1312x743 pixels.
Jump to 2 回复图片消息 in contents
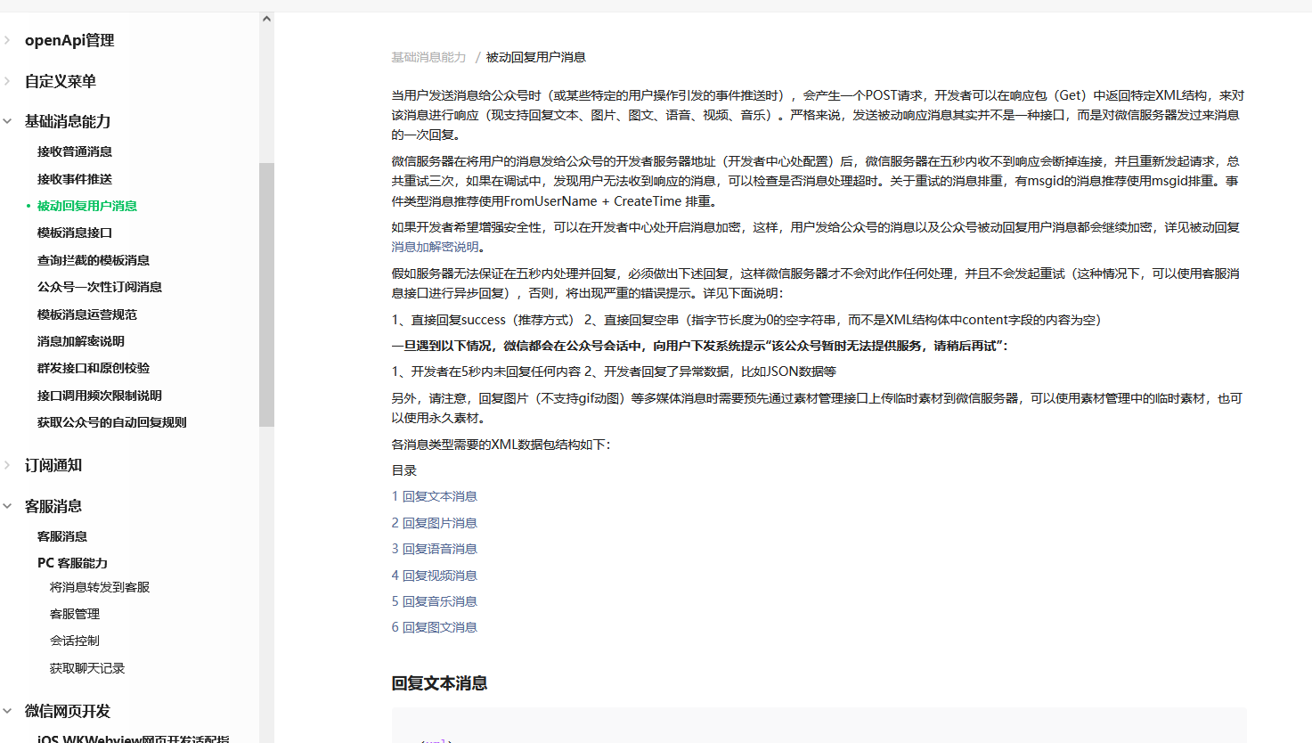point(435,523)
